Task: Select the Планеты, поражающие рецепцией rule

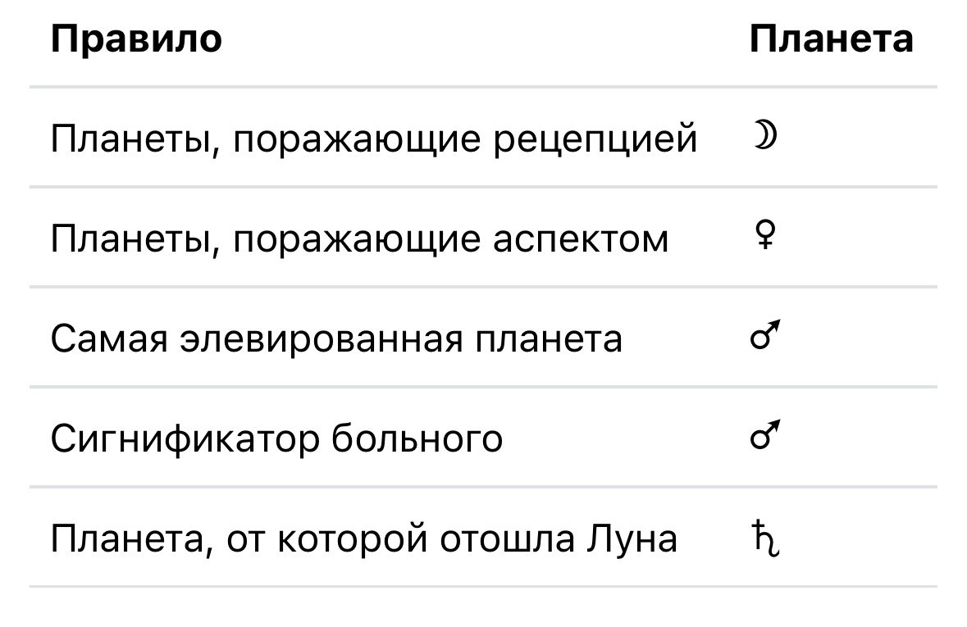Action: 374,139
